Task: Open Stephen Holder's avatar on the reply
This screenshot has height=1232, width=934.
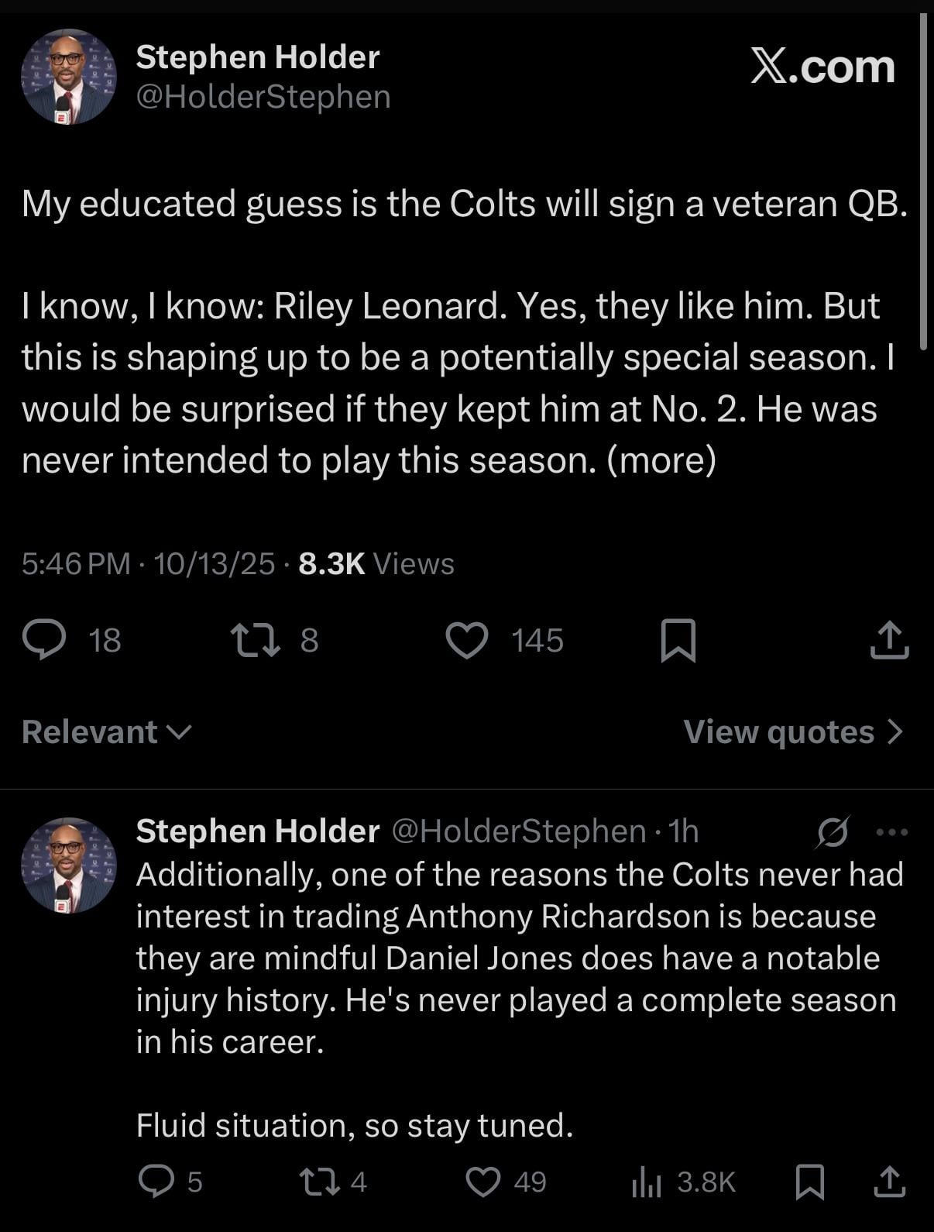Action: point(69,865)
